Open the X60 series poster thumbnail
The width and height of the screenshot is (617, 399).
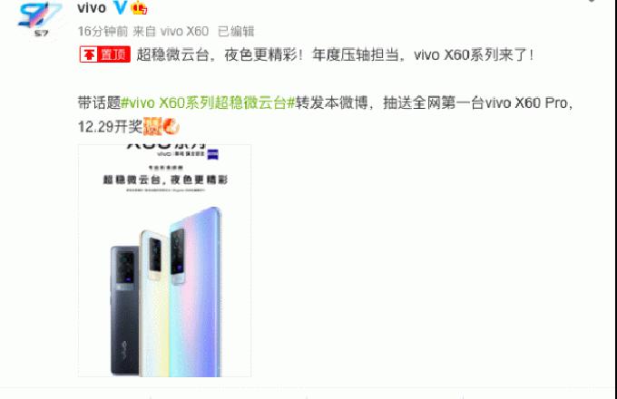(164, 260)
